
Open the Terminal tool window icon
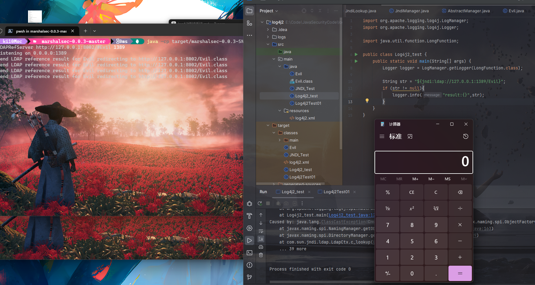coord(249,253)
